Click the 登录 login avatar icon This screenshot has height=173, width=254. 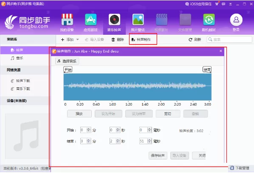pos(236,20)
